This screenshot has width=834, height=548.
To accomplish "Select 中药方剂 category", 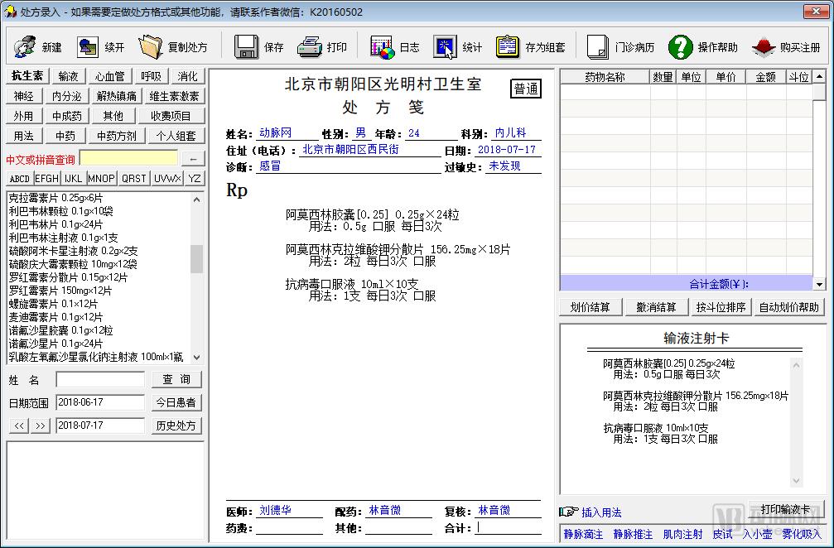I will (x=117, y=136).
